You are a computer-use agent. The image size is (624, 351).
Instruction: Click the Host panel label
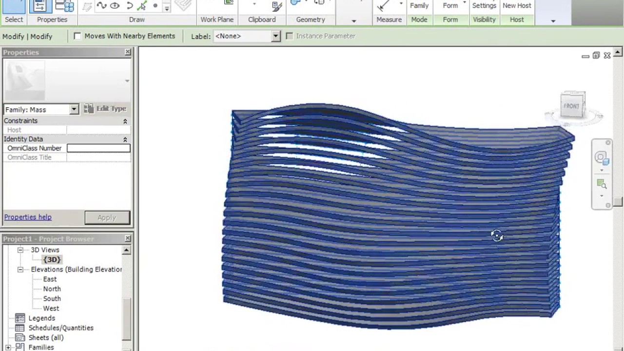click(x=517, y=19)
